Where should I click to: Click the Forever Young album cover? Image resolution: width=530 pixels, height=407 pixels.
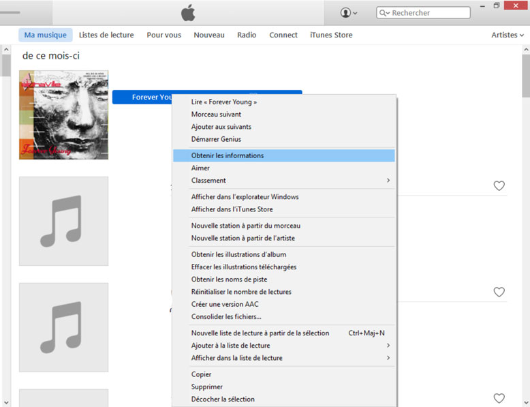pos(63,115)
